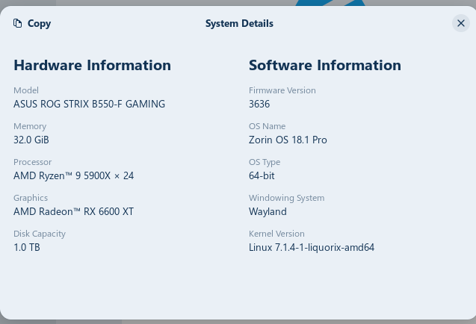Select Zorin OS 18.1 Pro text

[x=288, y=140]
